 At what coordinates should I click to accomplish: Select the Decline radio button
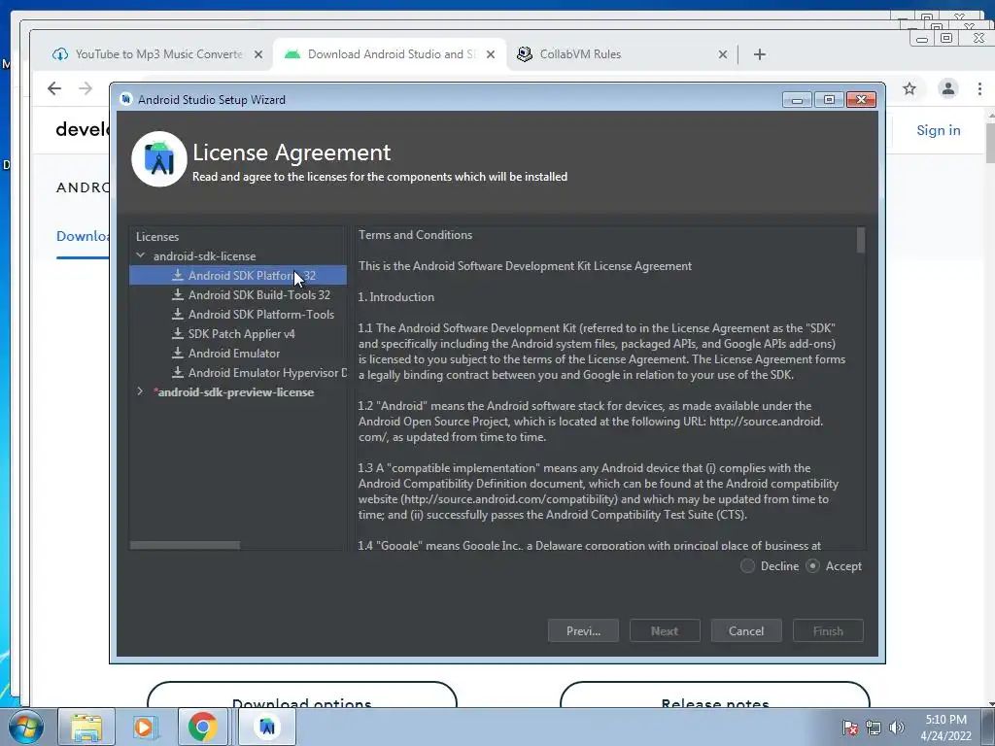[x=747, y=566]
